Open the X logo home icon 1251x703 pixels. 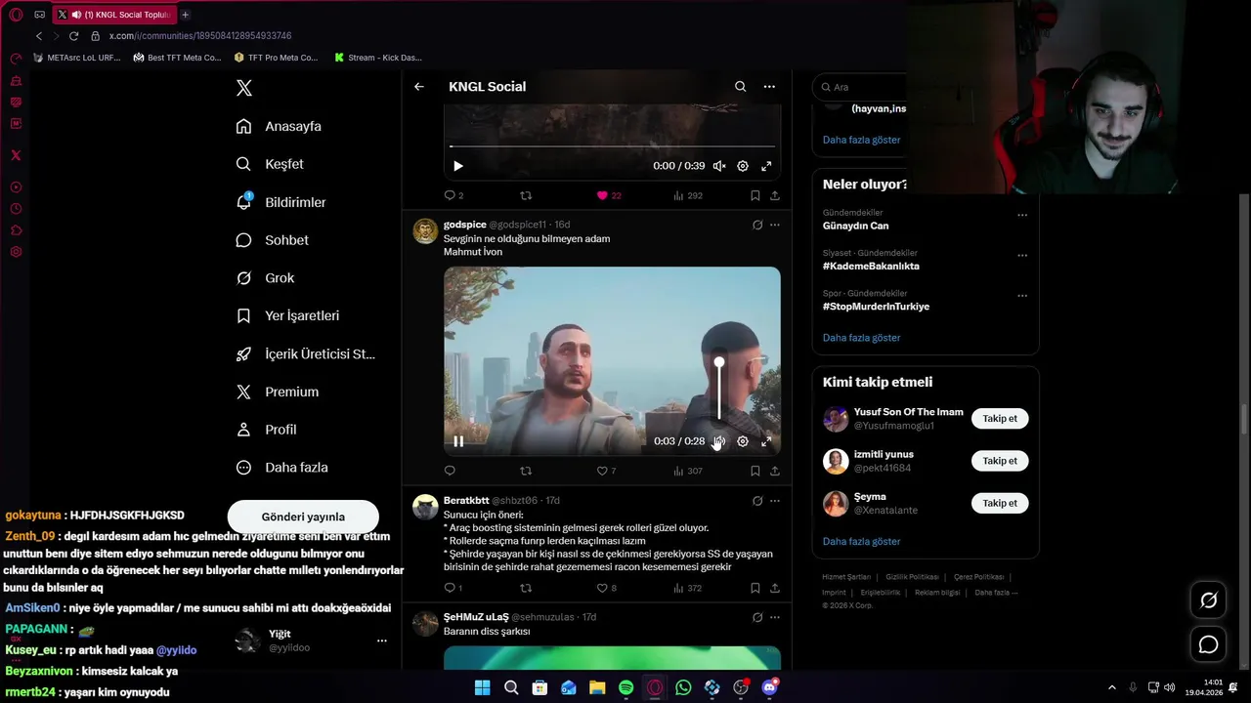[x=244, y=88]
